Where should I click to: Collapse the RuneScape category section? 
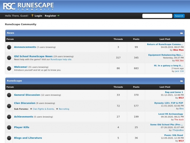(x=181, y=81)
